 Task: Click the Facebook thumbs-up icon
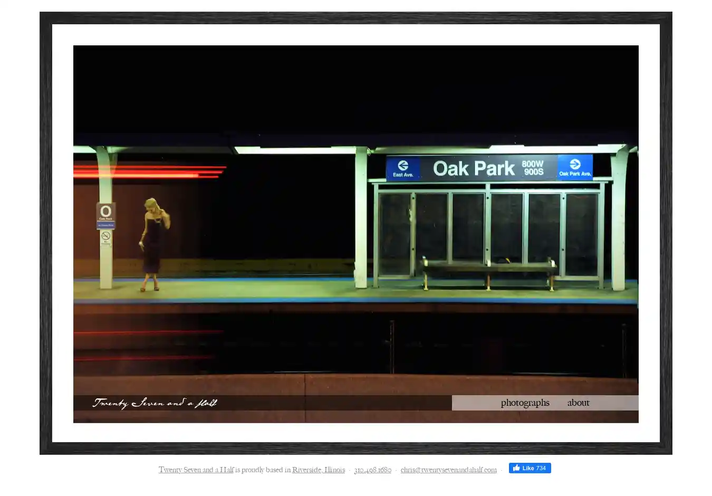(516, 468)
